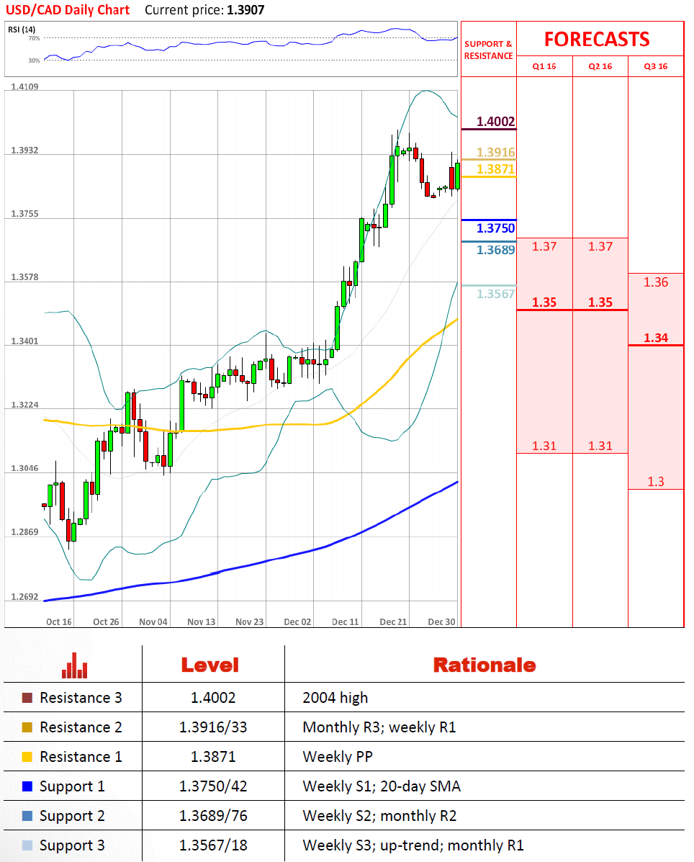Click the Q3 16 forecast value 1.36

click(x=656, y=282)
